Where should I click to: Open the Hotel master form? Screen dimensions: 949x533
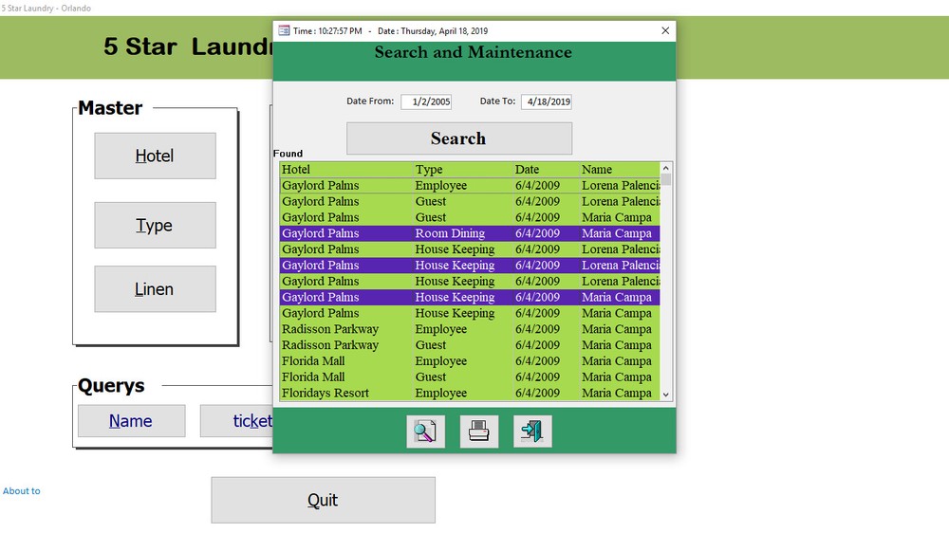pos(155,156)
